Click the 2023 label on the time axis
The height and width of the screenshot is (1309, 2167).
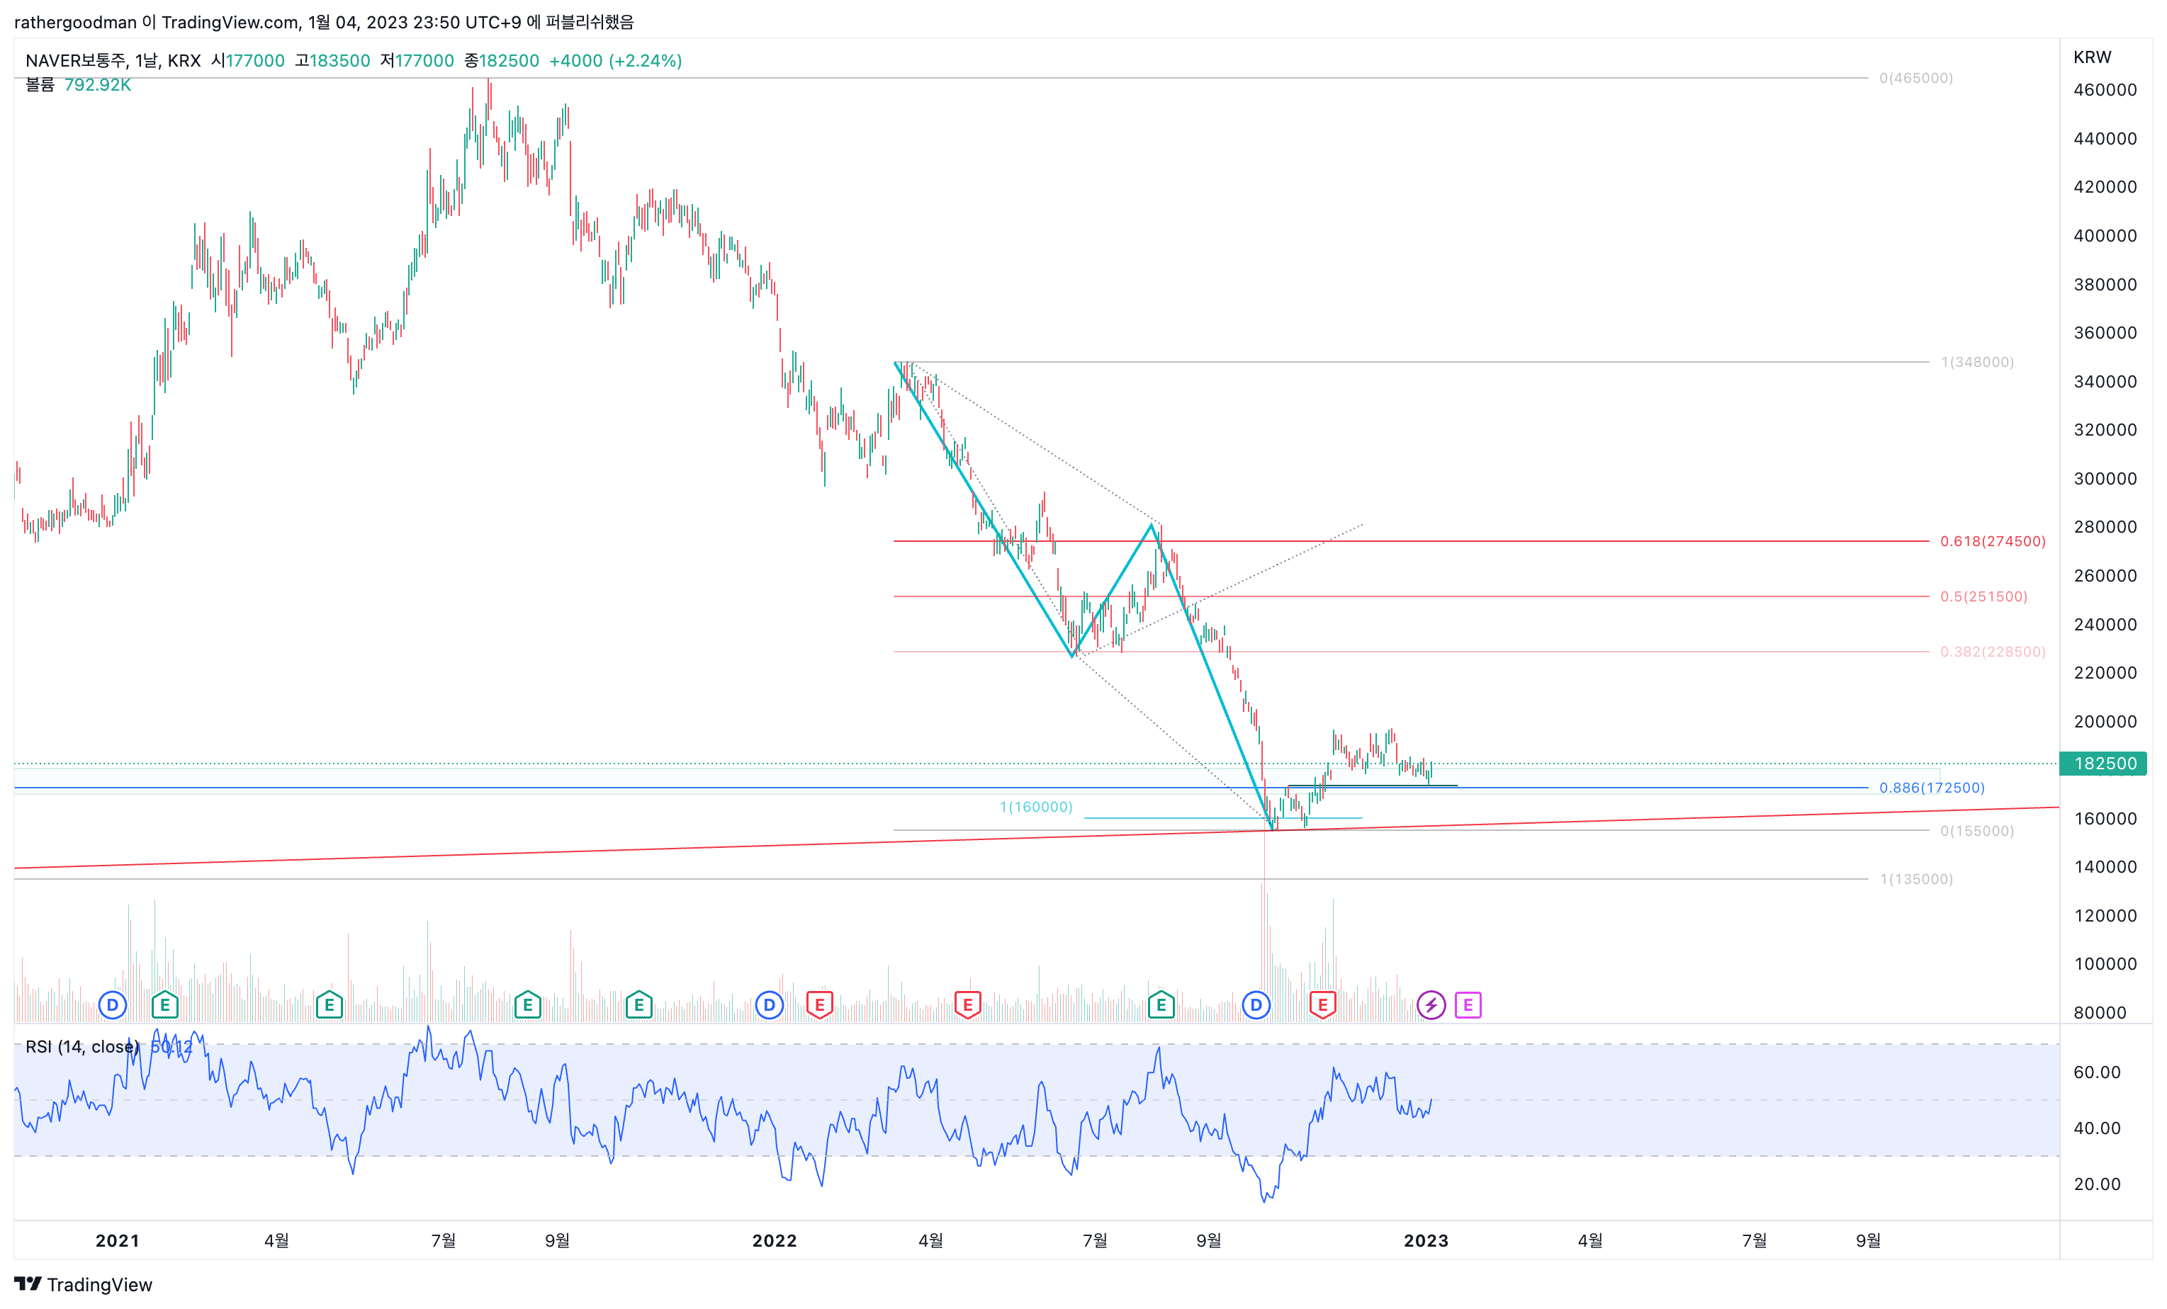pyautogui.click(x=1426, y=1240)
